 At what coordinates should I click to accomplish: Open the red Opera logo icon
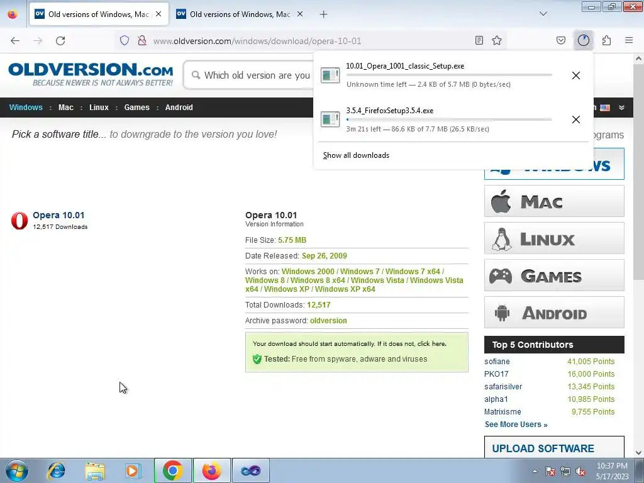pyautogui.click(x=19, y=221)
